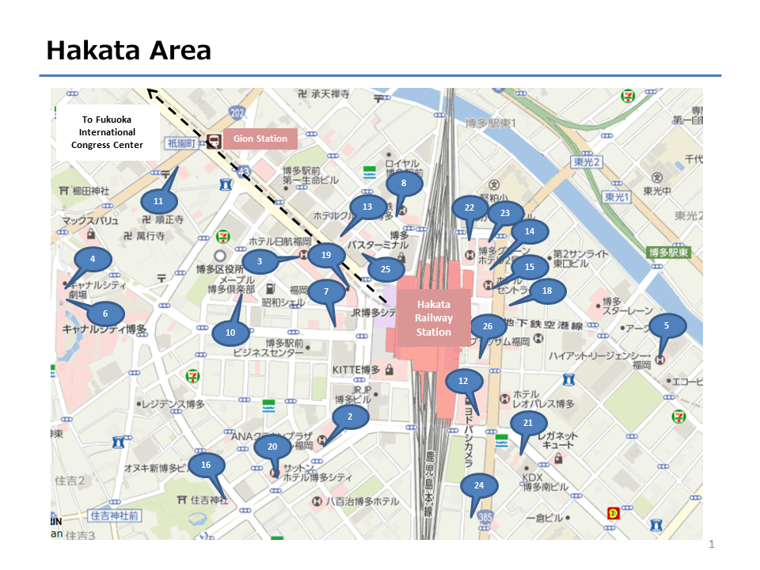Click the subway icon beside Gion Station
The width and height of the screenshot is (760, 570).
pyautogui.click(x=213, y=141)
